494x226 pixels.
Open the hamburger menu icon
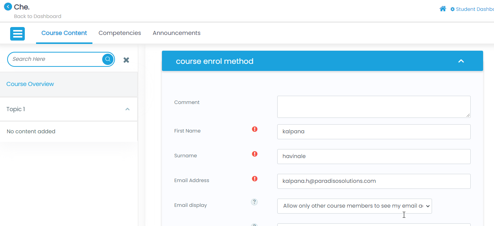click(x=17, y=34)
